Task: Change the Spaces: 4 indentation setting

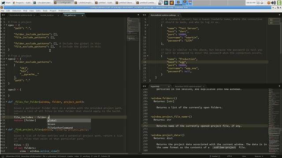Action: point(259,156)
